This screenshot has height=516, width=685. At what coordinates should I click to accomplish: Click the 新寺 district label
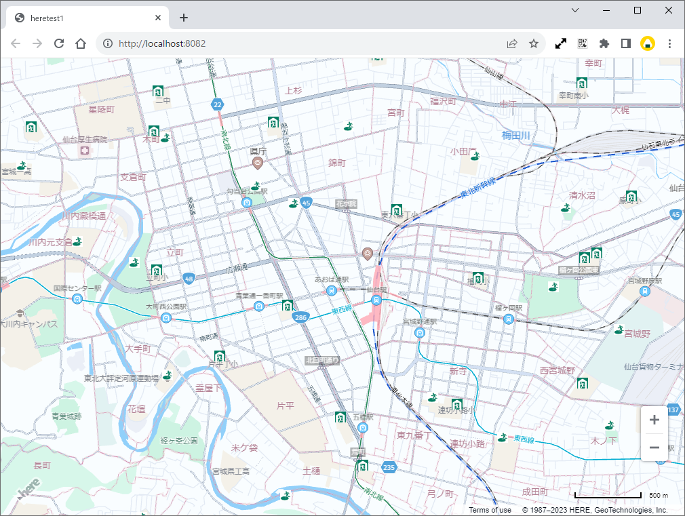click(458, 371)
